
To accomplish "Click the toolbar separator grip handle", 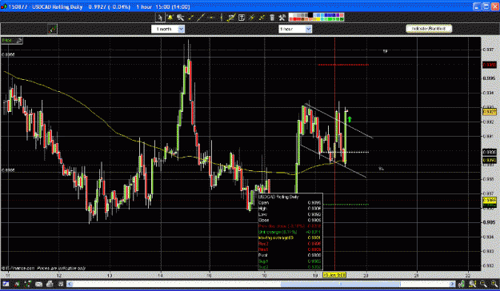I will pyautogui.click(x=221, y=18).
